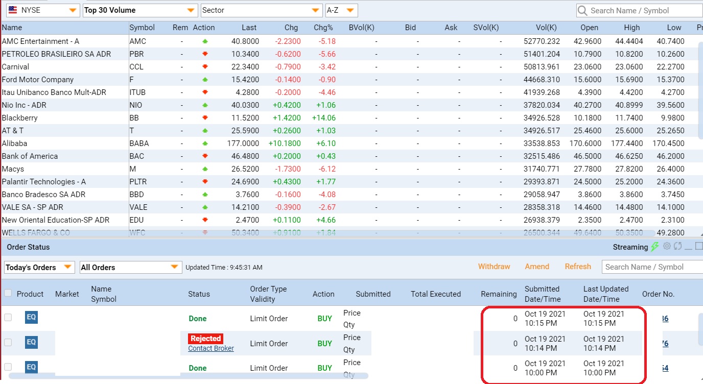Select the BABA symbol cell
Screen dimensions: 703x384
point(139,143)
